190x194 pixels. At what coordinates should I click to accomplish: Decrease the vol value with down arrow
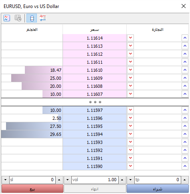pyautogui.click(x=68, y=180)
